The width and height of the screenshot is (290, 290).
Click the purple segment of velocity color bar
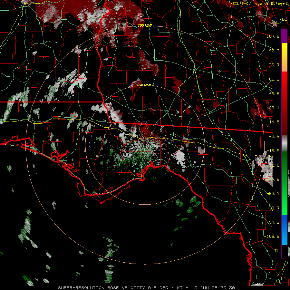pos(285,36)
